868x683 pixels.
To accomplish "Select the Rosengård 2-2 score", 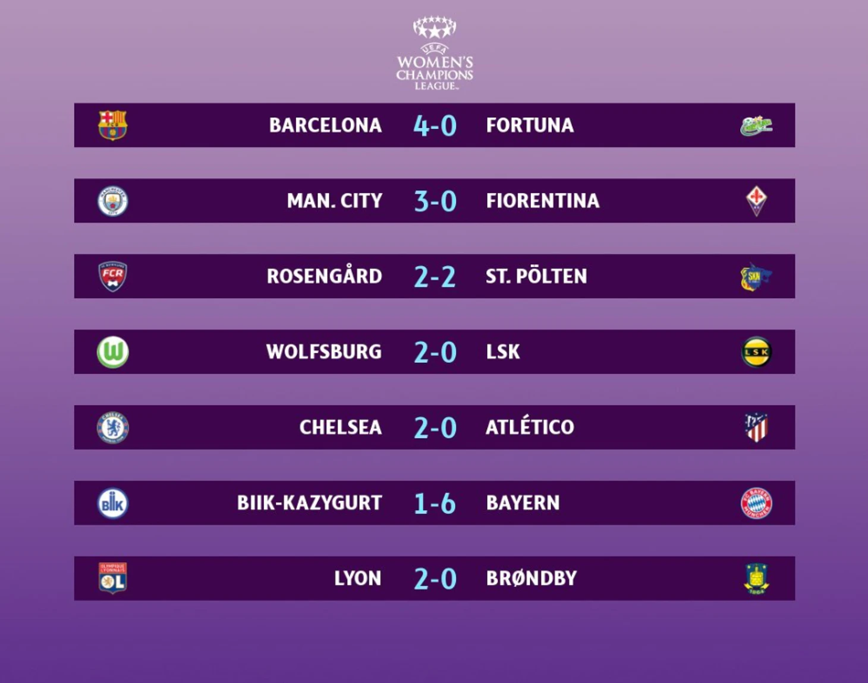I will click(435, 277).
